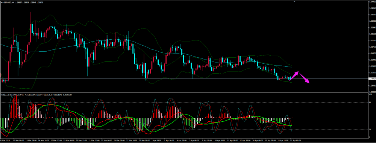Select the current price label 1.29875

pos(372,79)
